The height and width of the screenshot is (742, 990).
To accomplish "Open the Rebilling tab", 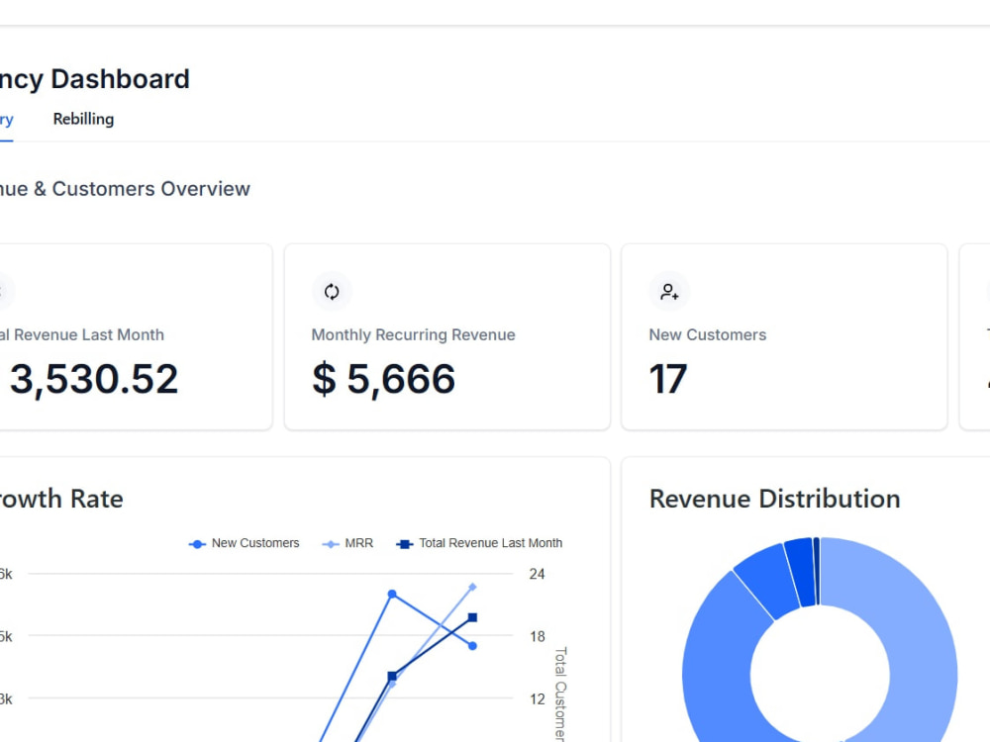I will click(x=83, y=120).
